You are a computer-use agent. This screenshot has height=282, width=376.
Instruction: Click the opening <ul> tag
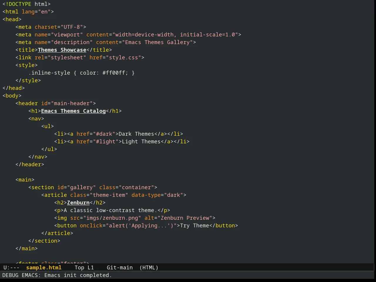pyautogui.click(x=48, y=126)
